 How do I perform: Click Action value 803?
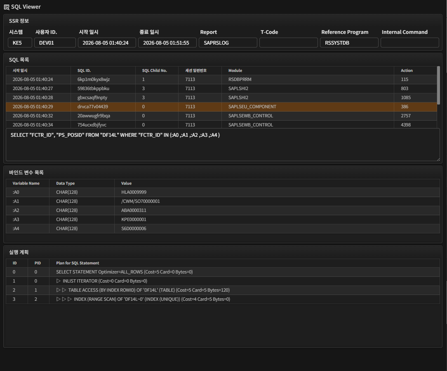click(x=405, y=88)
